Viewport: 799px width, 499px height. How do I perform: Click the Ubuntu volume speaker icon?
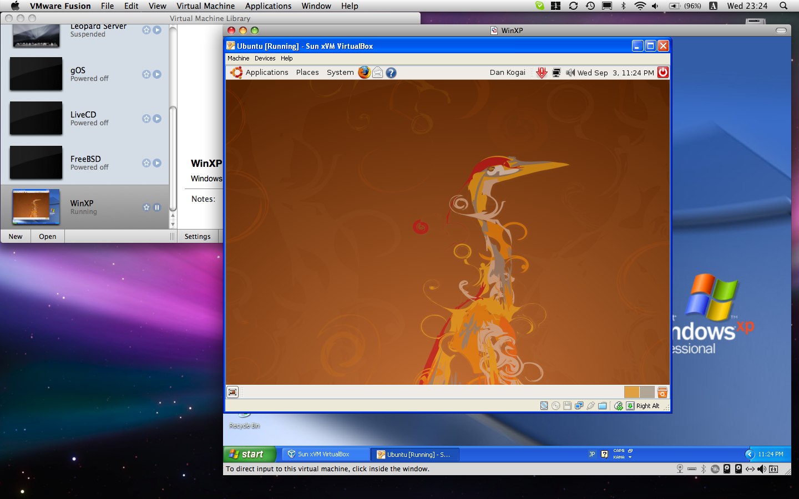tap(570, 73)
